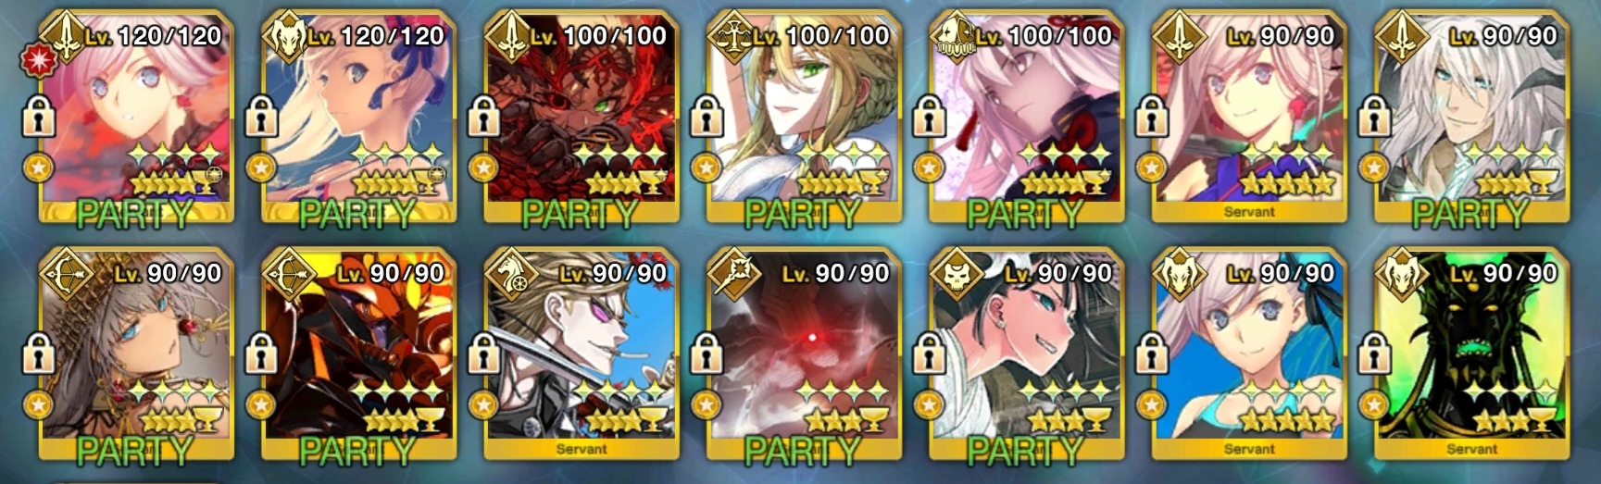Tap the PARTY label on the black-haired Assassin card
Image resolution: width=1601 pixels, height=484 pixels.
coord(1025,451)
